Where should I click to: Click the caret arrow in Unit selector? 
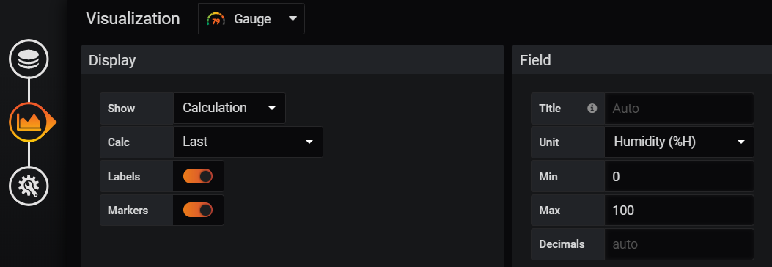(741, 142)
